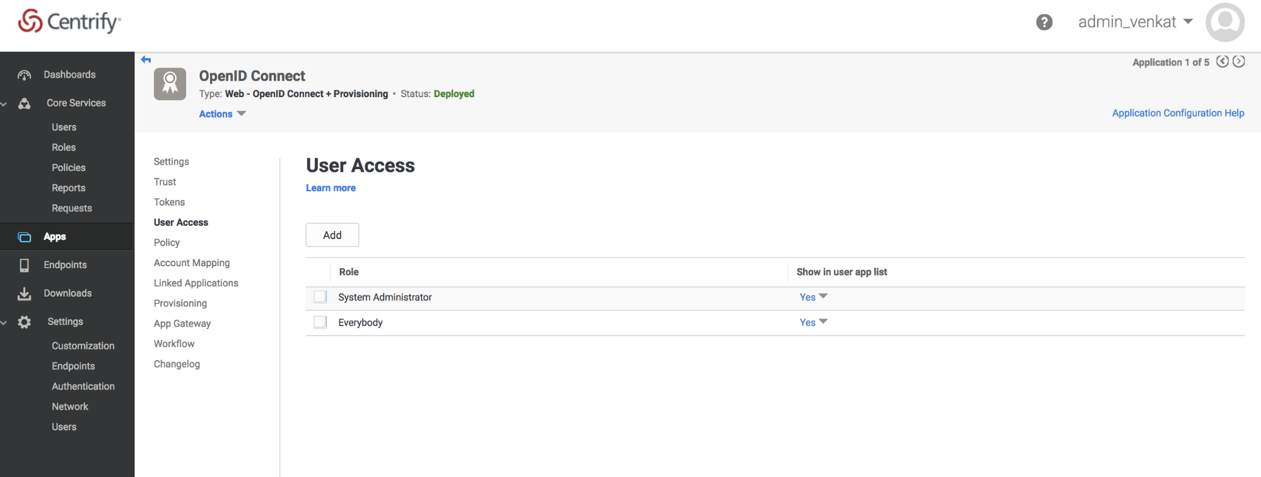Check the Everybody role checkbox
Image resolution: width=1261 pixels, height=477 pixels.
pos(320,322)
